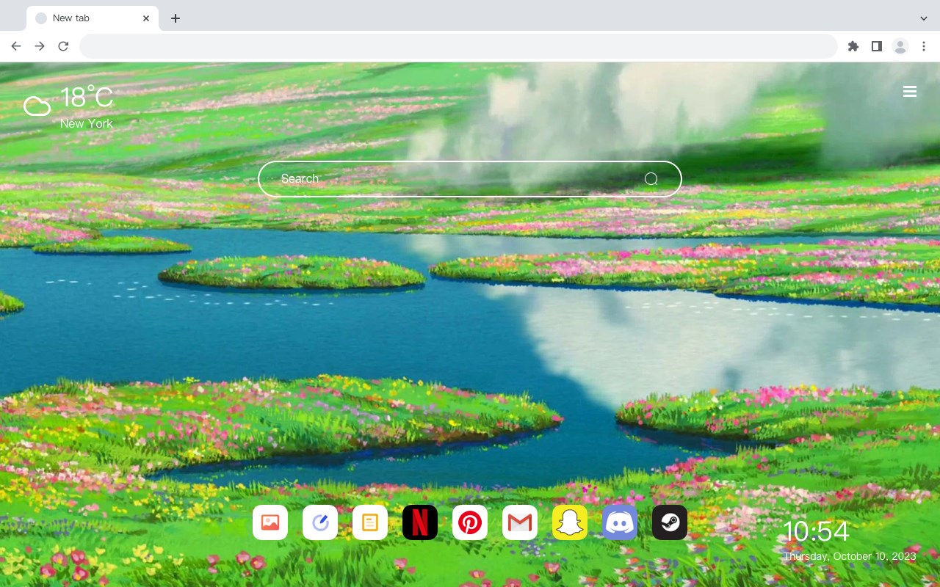Toggle the browser side panel
The width and height of the screenshot is (940, 587).
coord(876,46)
